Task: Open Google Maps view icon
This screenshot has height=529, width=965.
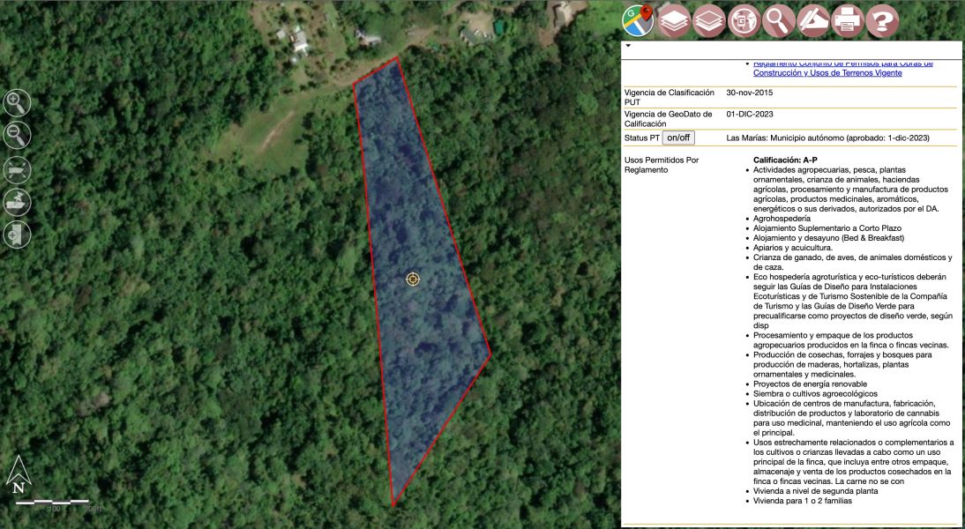Action: point(638,19)
